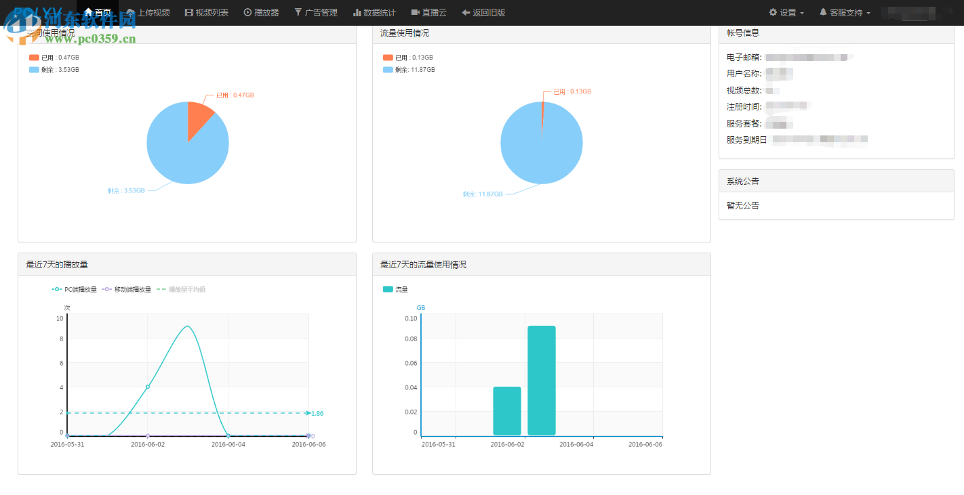This screenshot has width=964, height=495.
Task: Click the back-arrow icon beside 返回旧版
Action: click(466, 12)
